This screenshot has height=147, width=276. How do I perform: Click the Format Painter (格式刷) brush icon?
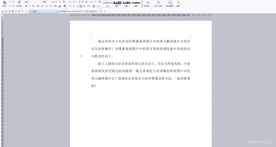click(19, 2)
